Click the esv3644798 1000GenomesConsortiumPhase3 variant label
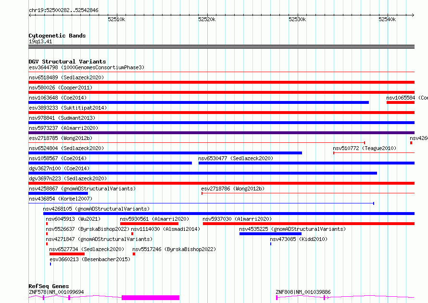This screenshot has width=428, height=303. tap(87, 67)
